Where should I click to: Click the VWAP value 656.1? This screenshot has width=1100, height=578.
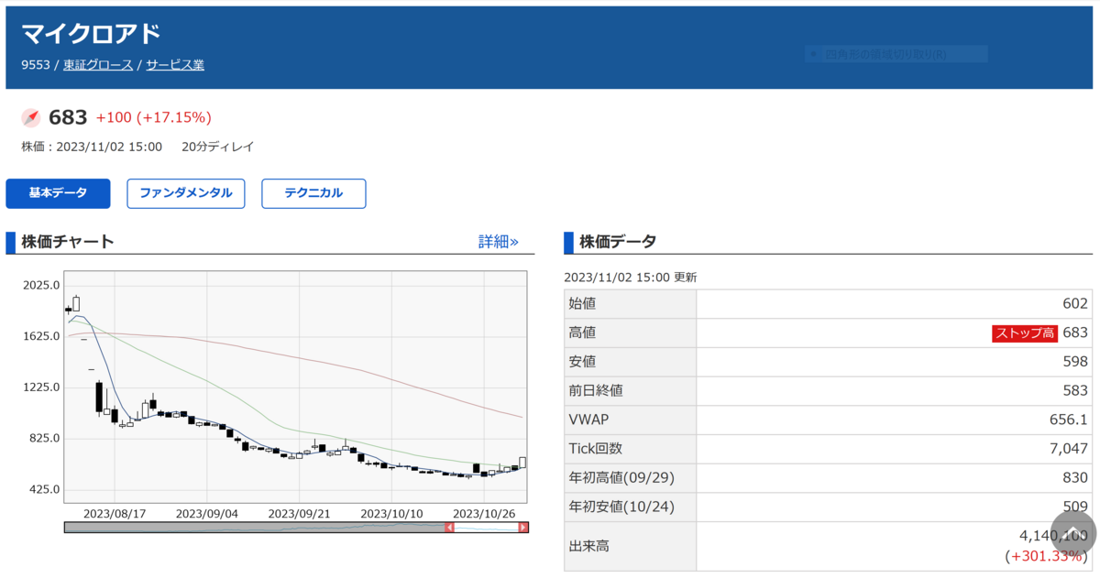click(1069, 420)
